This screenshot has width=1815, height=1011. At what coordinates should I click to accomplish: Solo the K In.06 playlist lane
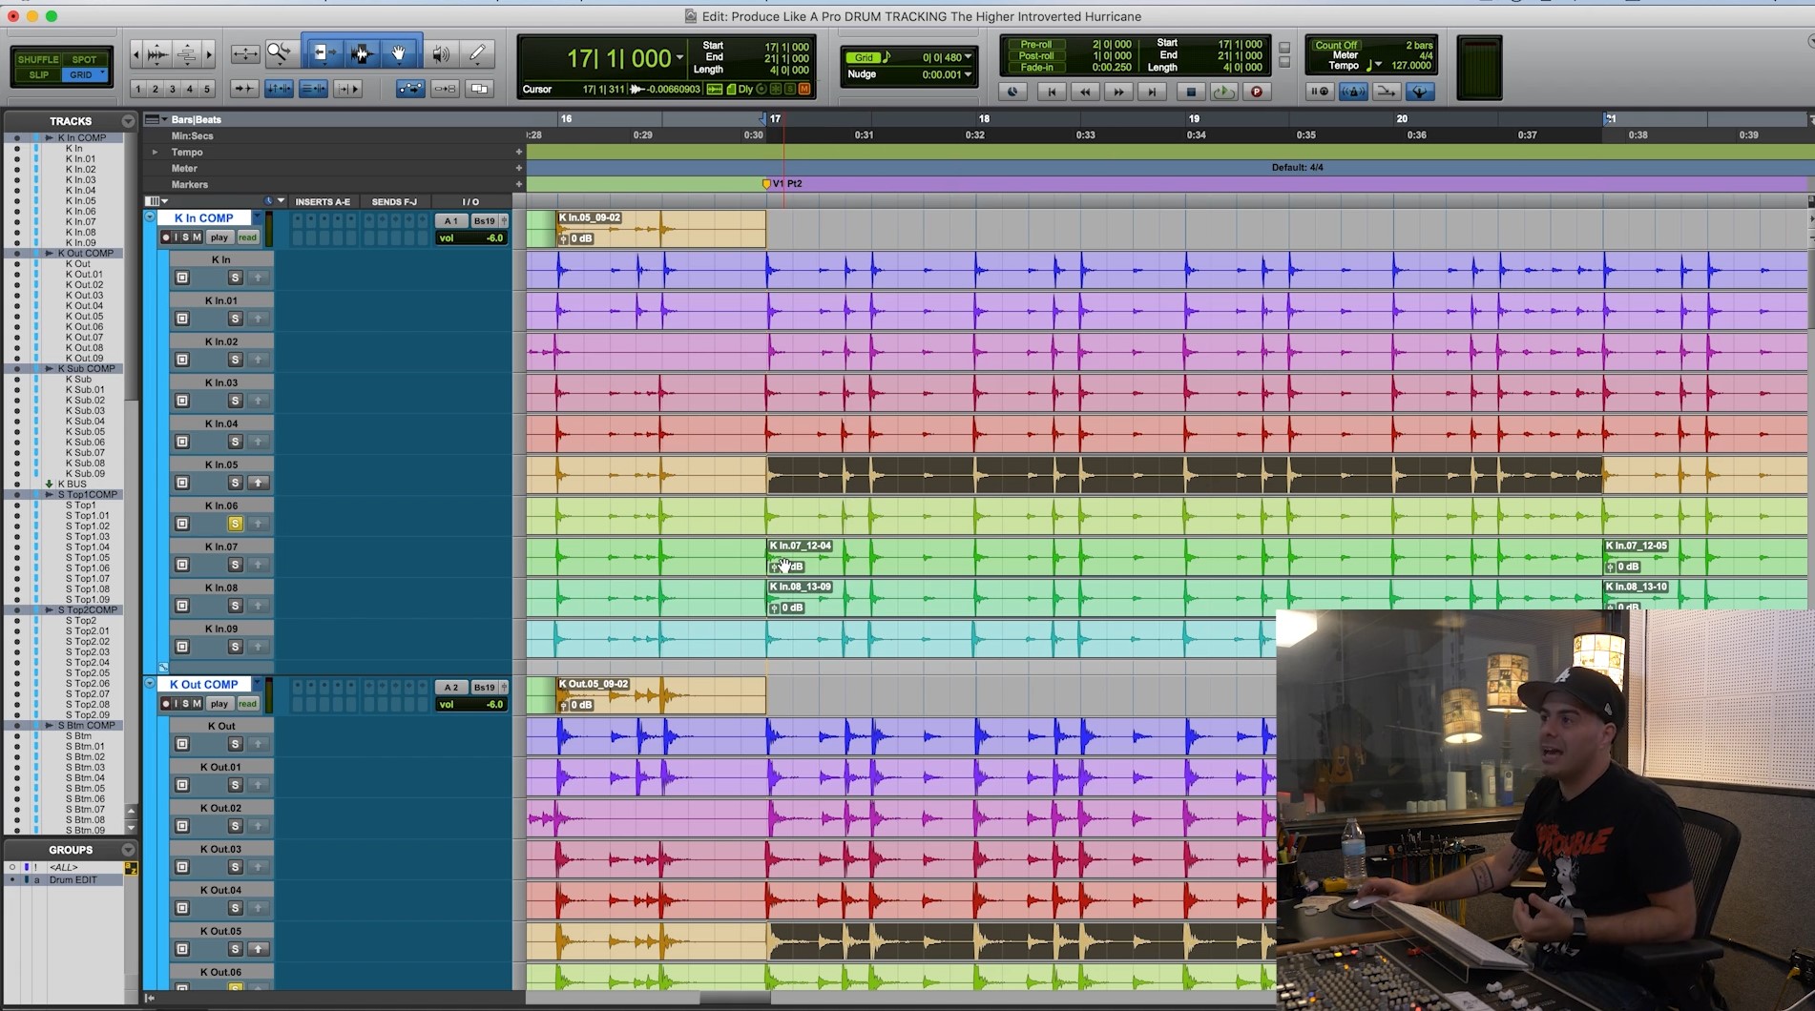pyautogui.click(x=235, y=524)
